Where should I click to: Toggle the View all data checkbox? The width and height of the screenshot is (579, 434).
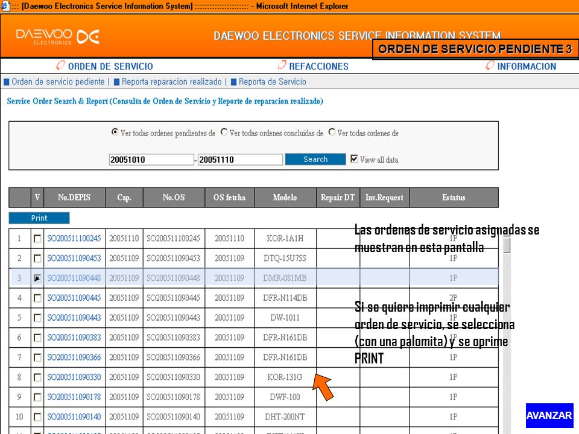354,159
